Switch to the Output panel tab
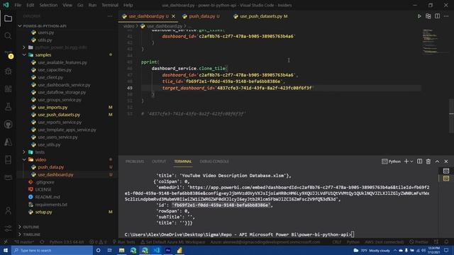Viewport: 454px width, 255px height. pyautogui.click(x=159, y=161)
